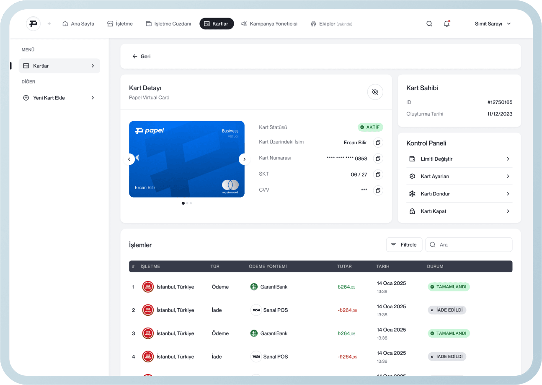Click İADE EDİLDİ badge in row 2
The image size is (542, 385).
point(447,310)
